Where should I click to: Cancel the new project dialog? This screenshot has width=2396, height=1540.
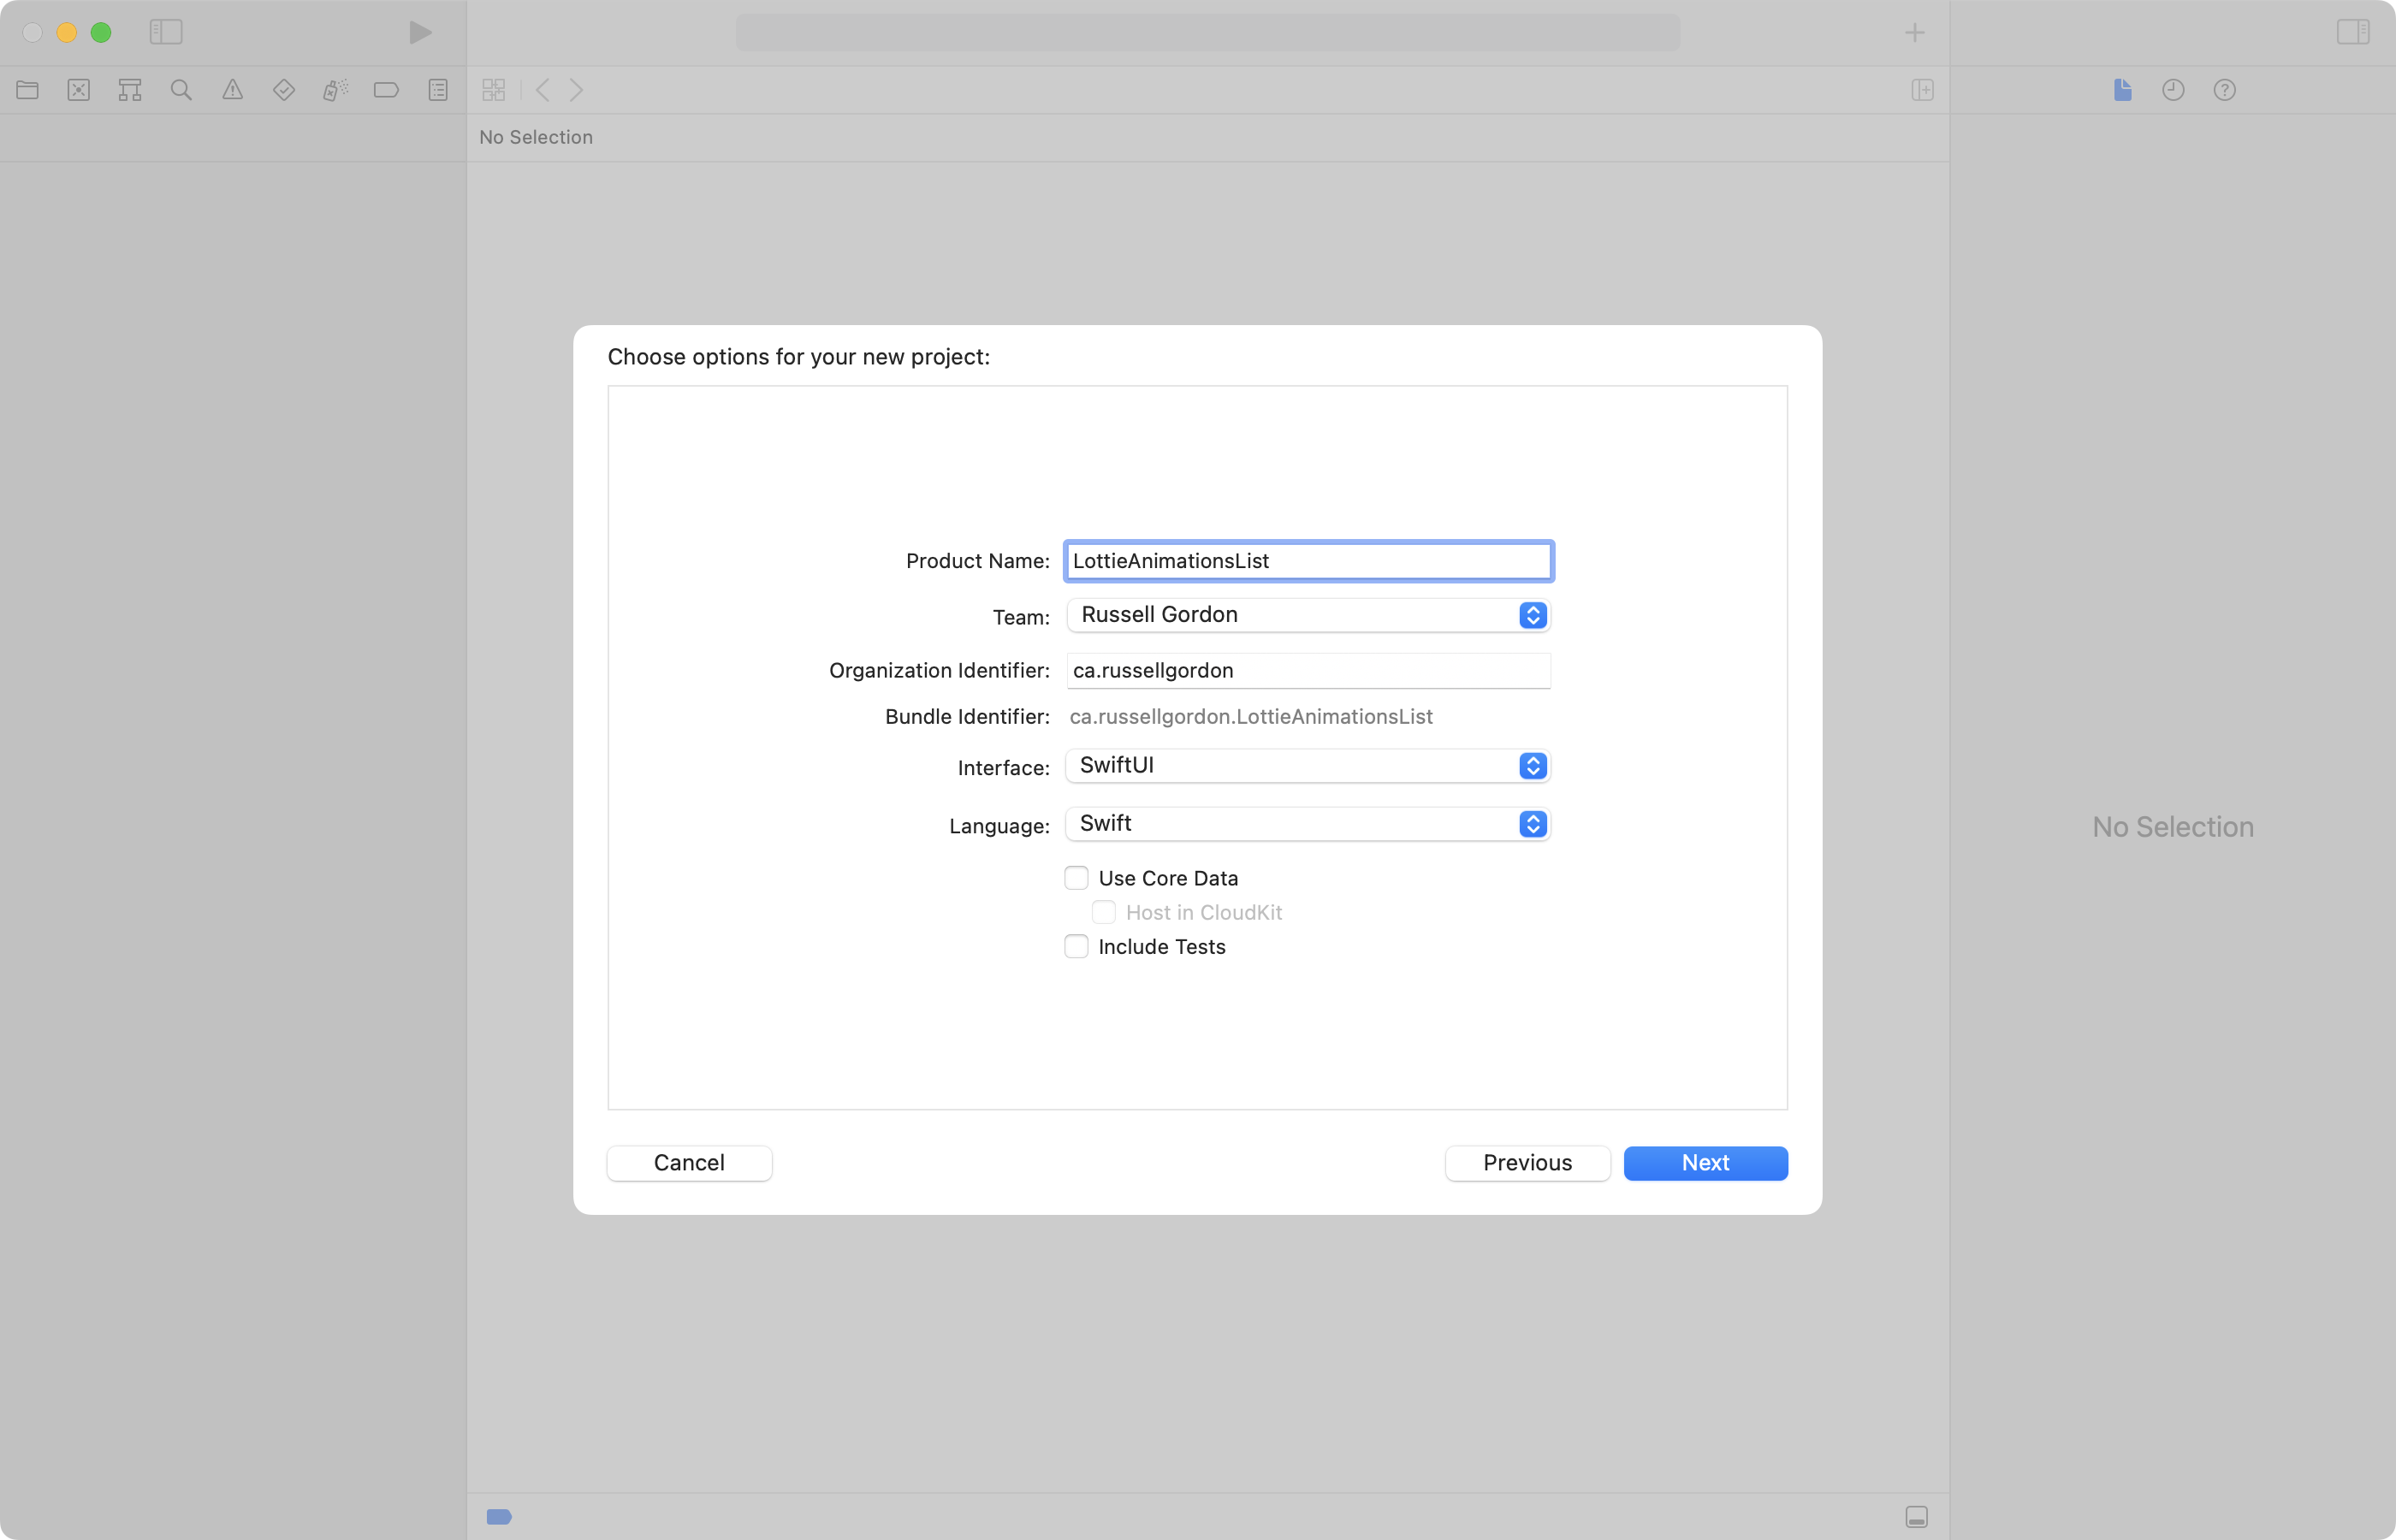pos(688,1162)
